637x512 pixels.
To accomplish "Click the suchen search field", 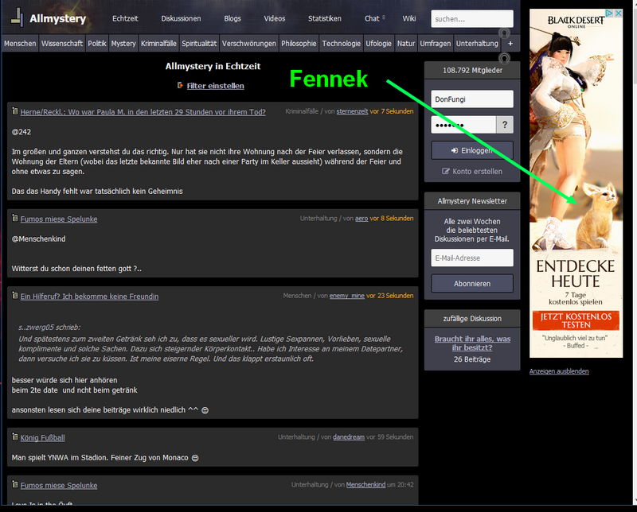I will point(472,18).
